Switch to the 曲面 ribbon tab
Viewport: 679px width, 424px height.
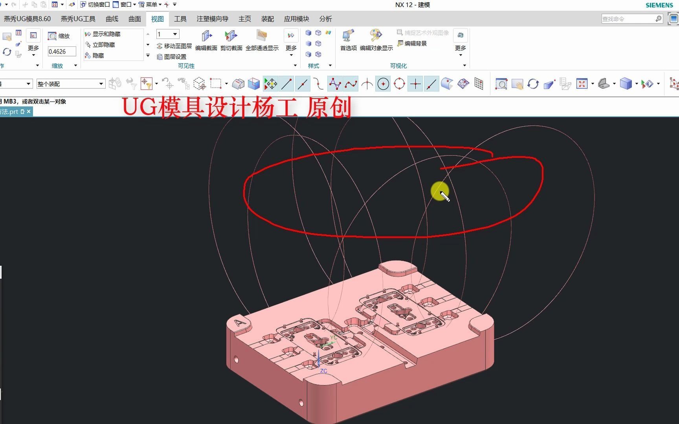[135, 19]
